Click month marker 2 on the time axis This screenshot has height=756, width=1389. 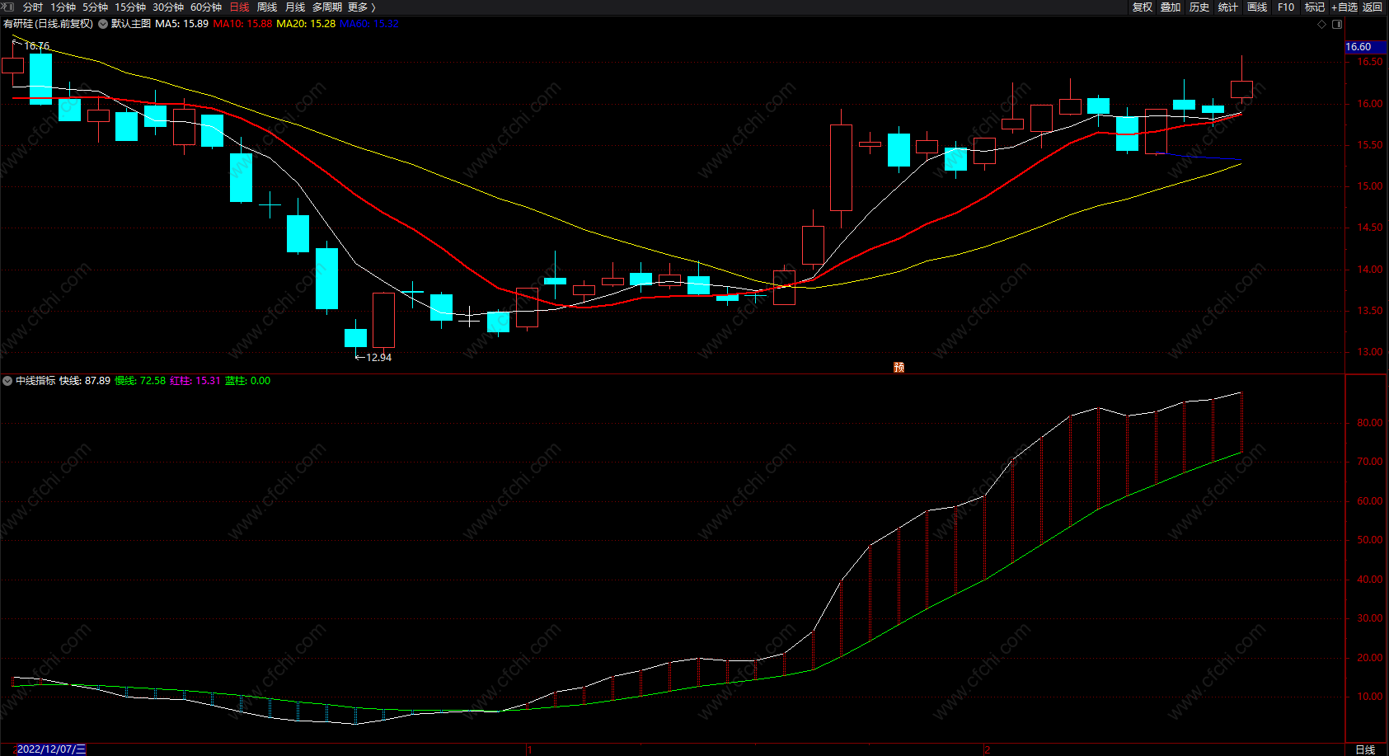point(987,750)
